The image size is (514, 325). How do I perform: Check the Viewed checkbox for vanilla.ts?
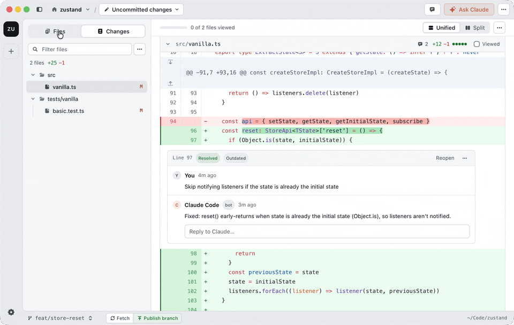477,44
